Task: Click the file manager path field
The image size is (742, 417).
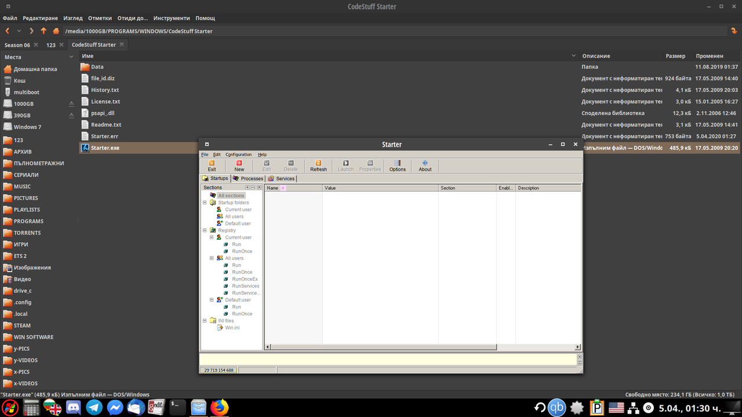Action: pos(394,31)
